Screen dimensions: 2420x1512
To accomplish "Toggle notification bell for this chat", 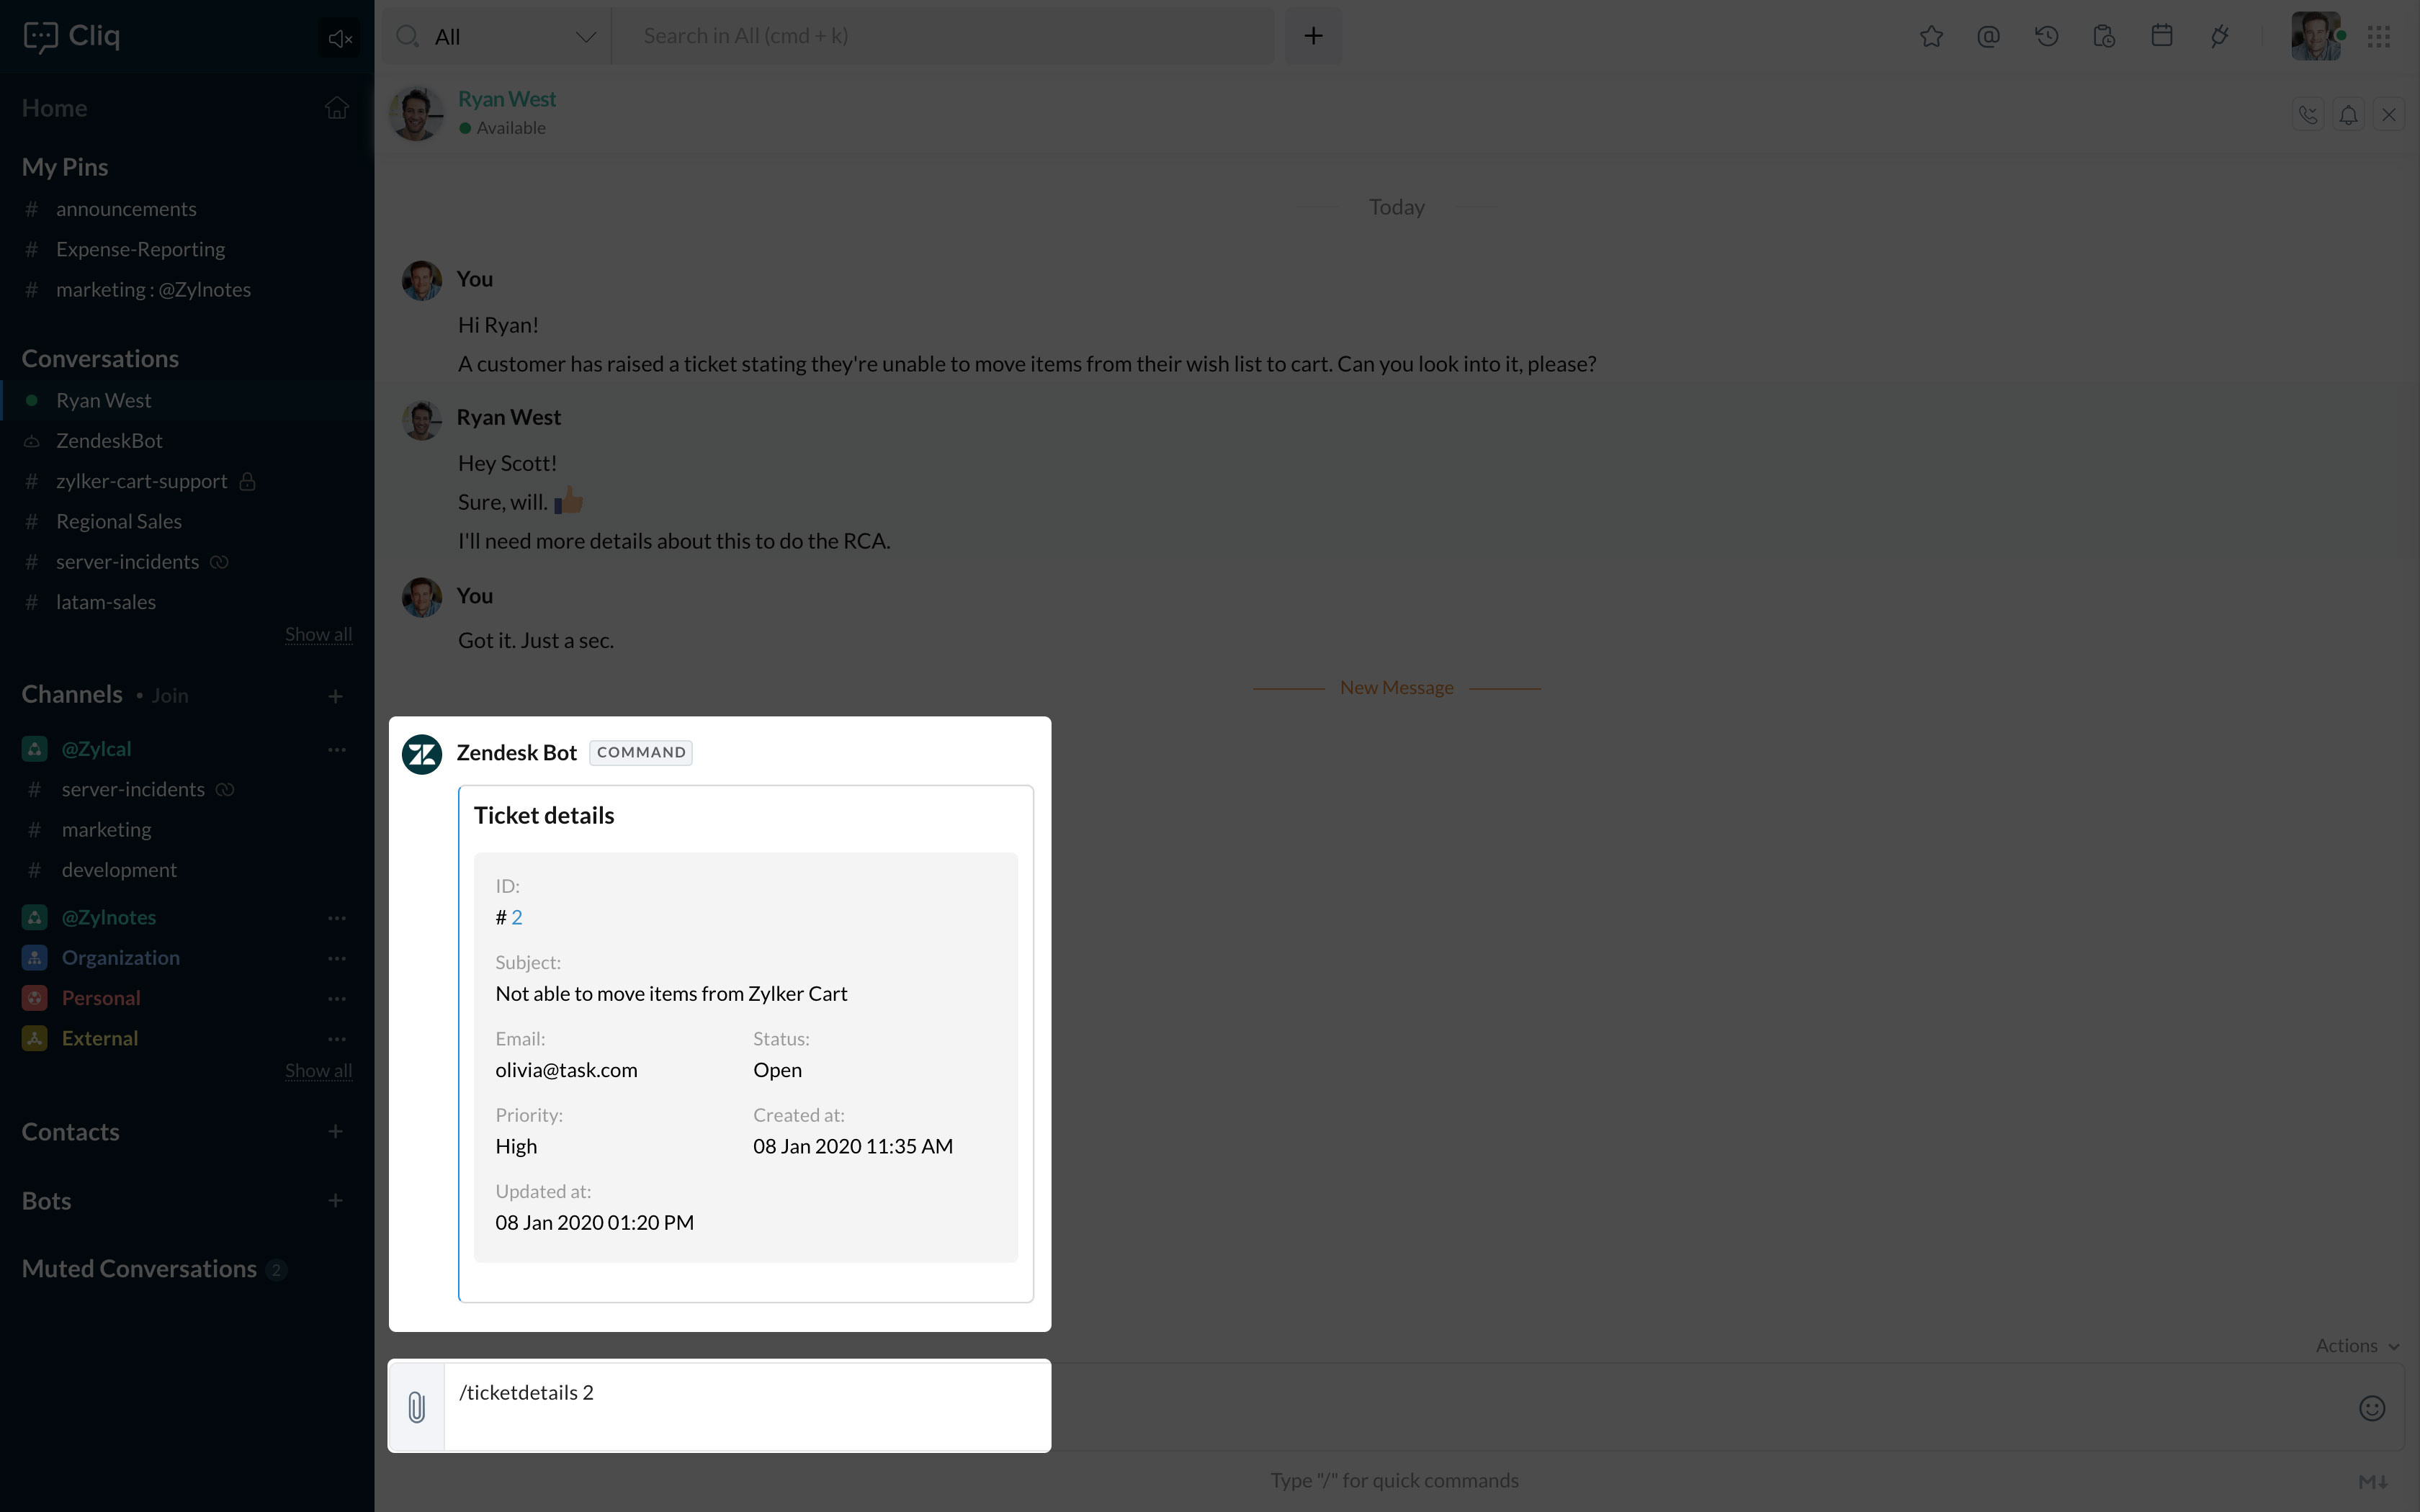I will click(x=2348, y=115).
